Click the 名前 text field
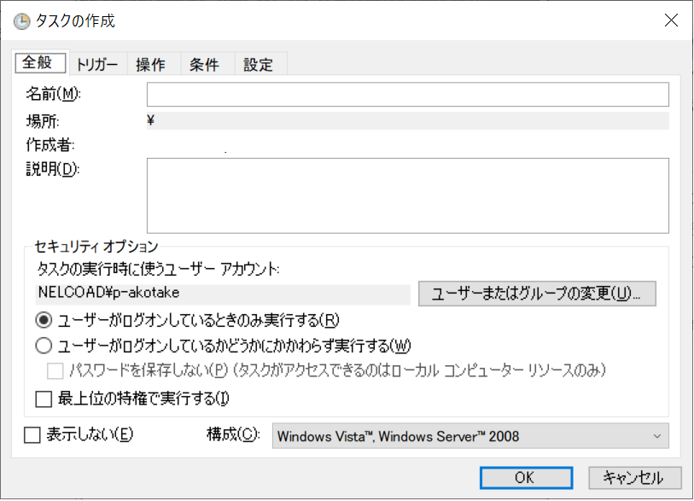Screen dimensions: 694x501 tap(408, 94)
